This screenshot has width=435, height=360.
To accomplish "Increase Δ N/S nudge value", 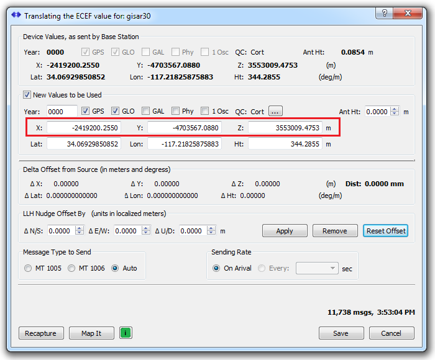I will (x=80, y=228).
